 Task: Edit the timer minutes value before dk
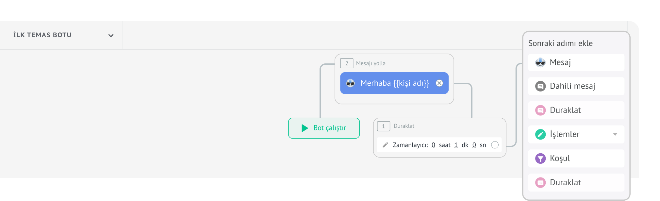tap(456, 145)
